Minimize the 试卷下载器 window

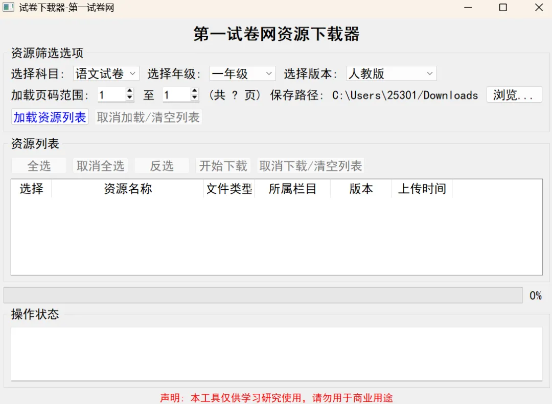click(x=468, y=7)
